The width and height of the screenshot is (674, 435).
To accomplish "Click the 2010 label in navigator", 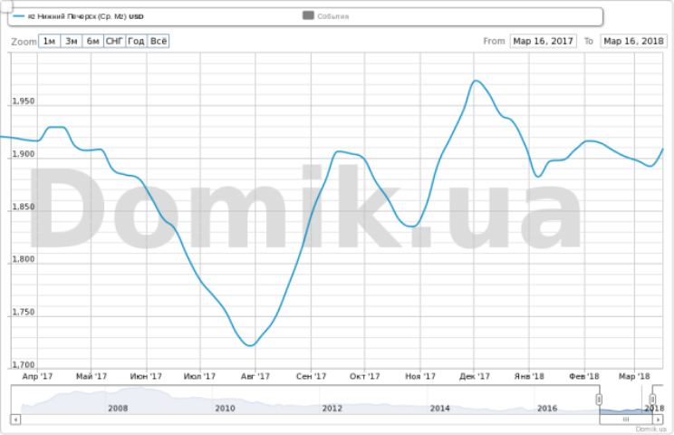I will point(225,408).
